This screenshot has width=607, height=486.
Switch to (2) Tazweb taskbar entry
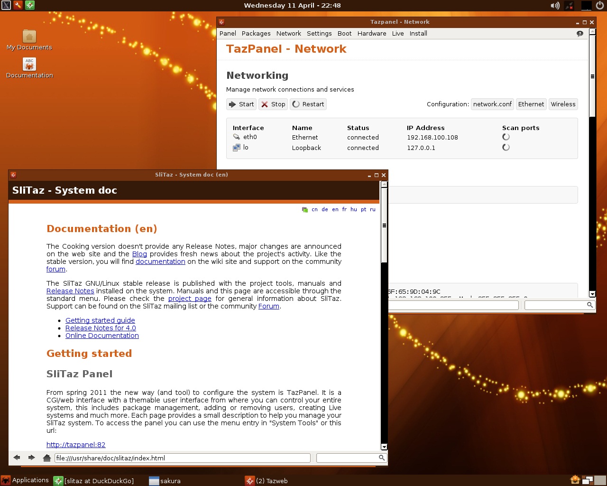pyautogui.click(x=267, y=481)
